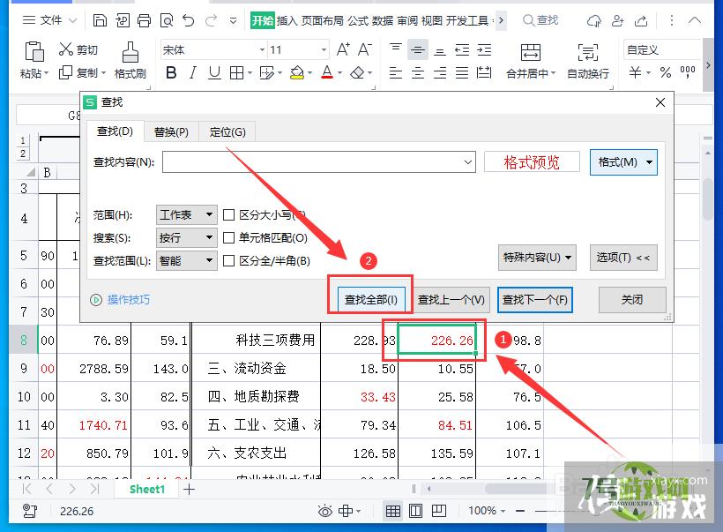Toggle 区分全/半角(B) checkbox
Image resolution: width=723 pixels, height=532 pixels.
click(x=228, y=260)
